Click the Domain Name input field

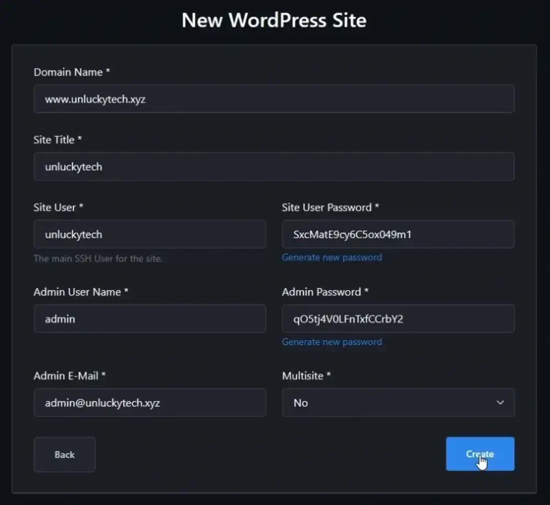coord(274,99)
